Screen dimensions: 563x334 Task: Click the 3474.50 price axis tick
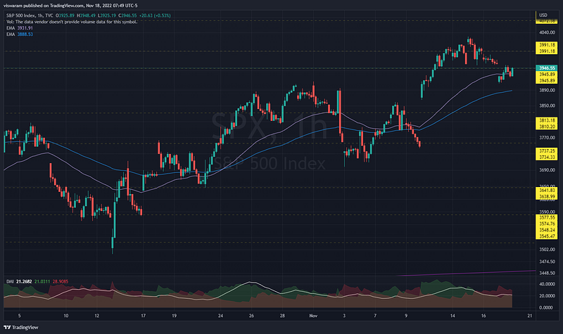[x=547, y=262]
